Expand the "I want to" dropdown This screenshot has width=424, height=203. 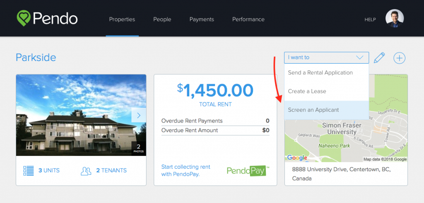click(326, 57)
